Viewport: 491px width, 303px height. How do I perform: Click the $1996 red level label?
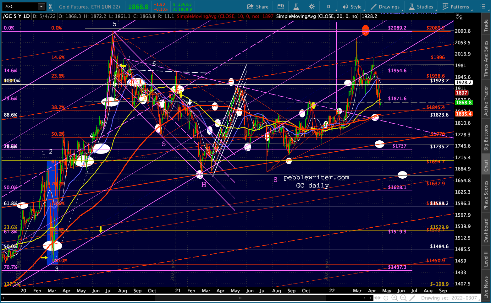438,57
